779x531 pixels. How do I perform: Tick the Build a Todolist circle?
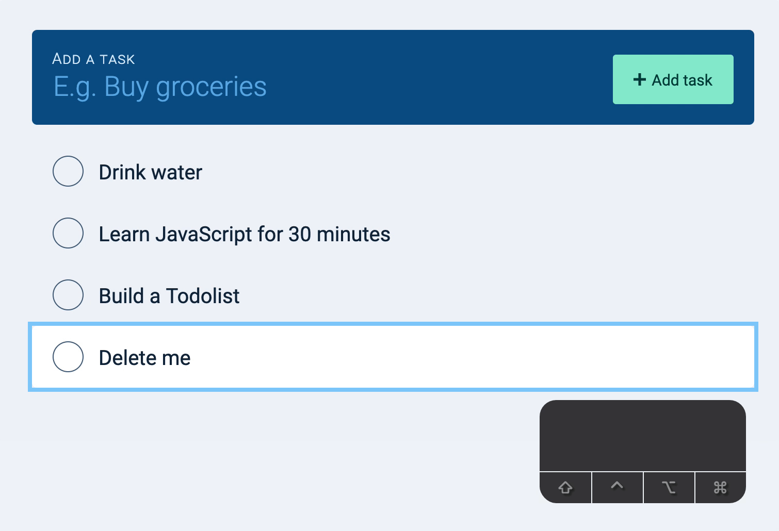click(x=68, y=295)
